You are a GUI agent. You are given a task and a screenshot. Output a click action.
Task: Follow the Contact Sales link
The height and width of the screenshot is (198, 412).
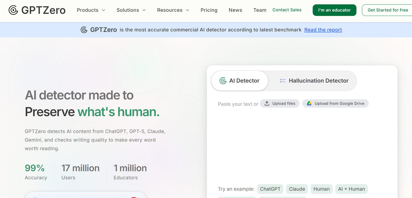tap(287, 10)
